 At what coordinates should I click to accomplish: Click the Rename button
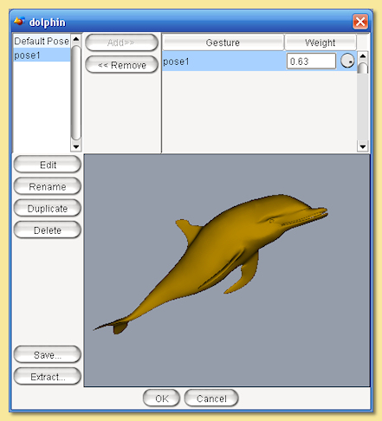tap(48, 186)
